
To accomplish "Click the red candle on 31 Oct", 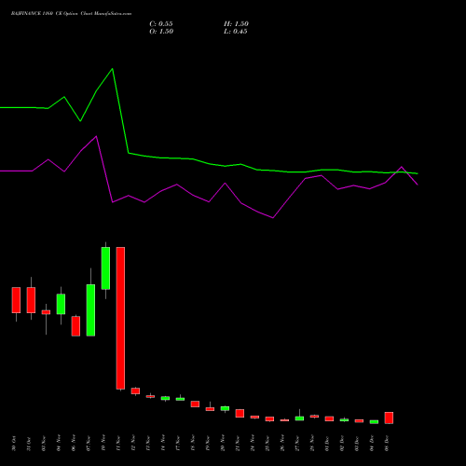I will 31,300.
